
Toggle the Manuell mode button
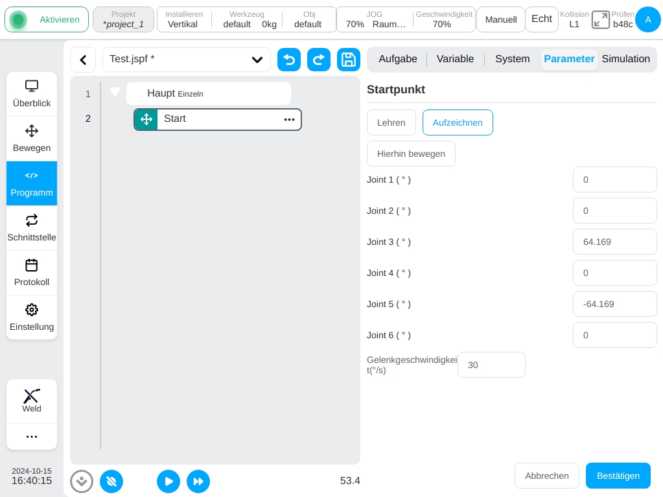(500, 19)
